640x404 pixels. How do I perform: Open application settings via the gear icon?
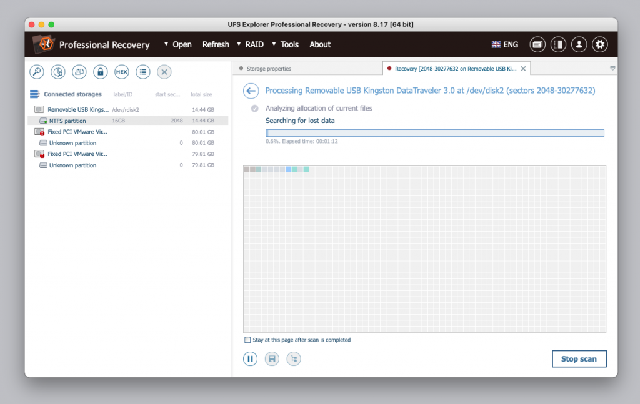pyautogui.click(x=599, y=44)
